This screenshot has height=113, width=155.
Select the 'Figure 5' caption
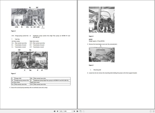[91, 65]
